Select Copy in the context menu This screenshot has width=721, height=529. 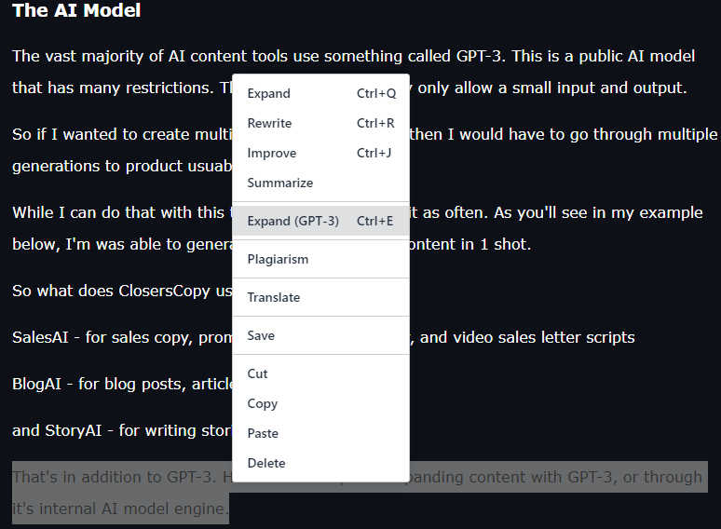tap(320, 403)
